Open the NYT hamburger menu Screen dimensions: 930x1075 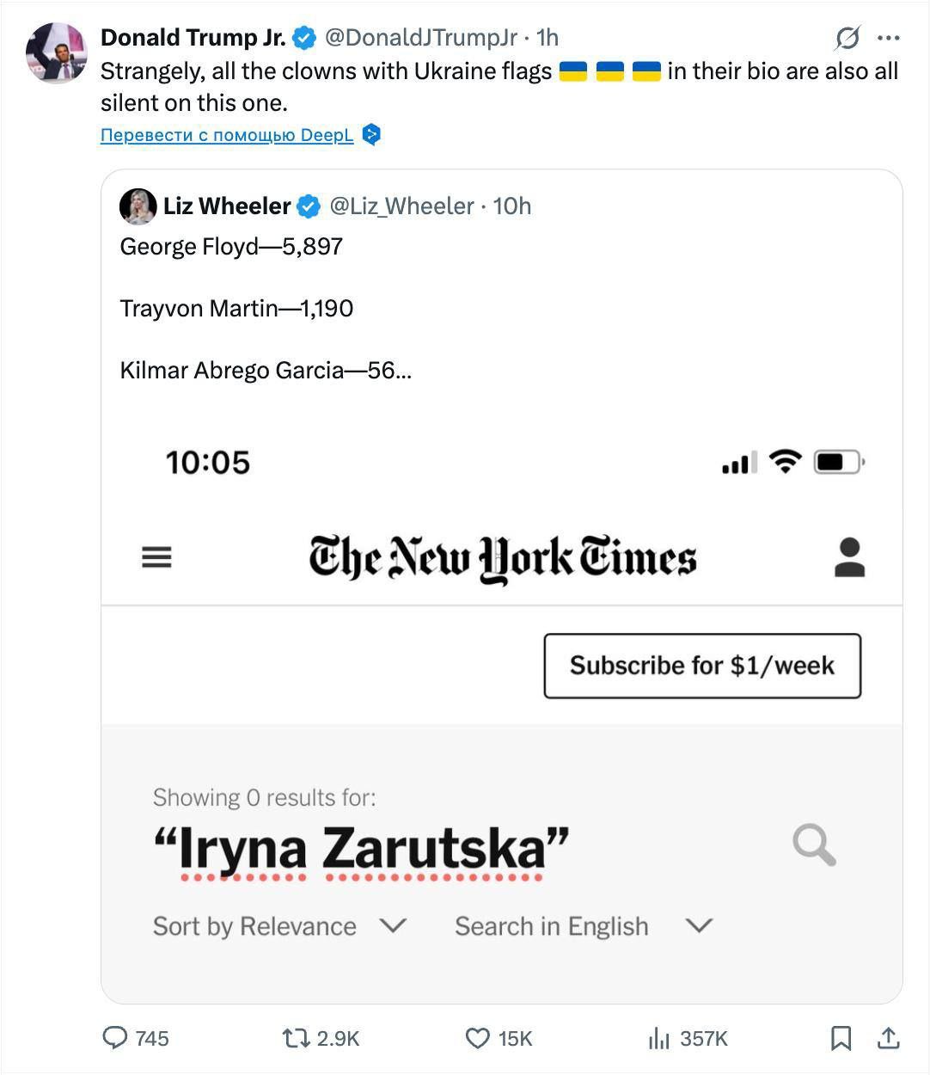[156, 557]
